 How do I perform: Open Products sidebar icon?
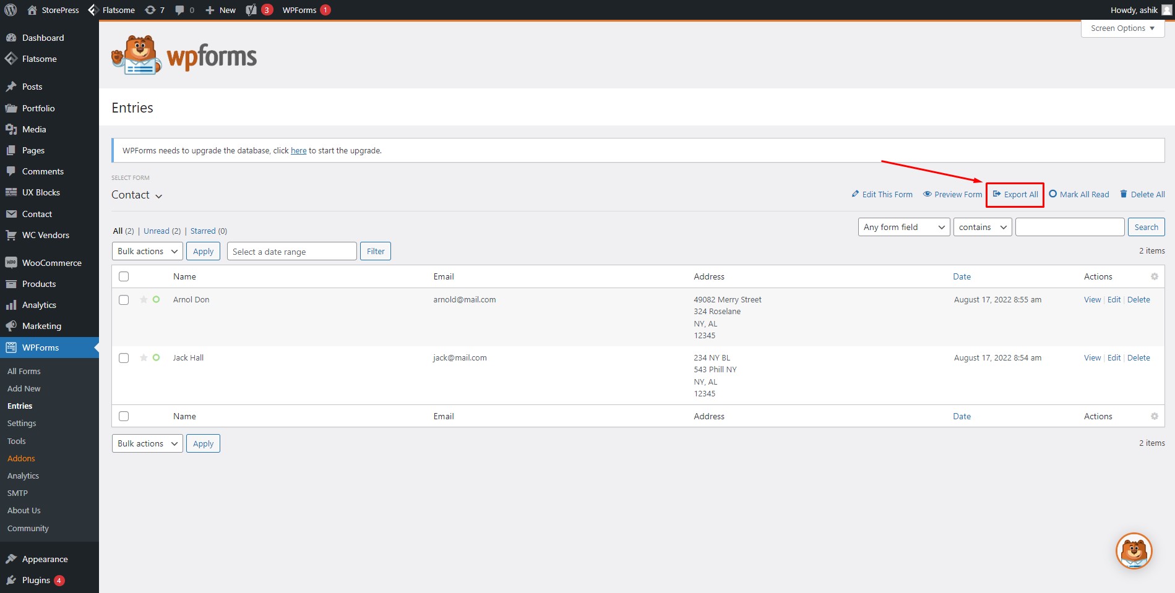pyautogui.click(x=11, y=284)
